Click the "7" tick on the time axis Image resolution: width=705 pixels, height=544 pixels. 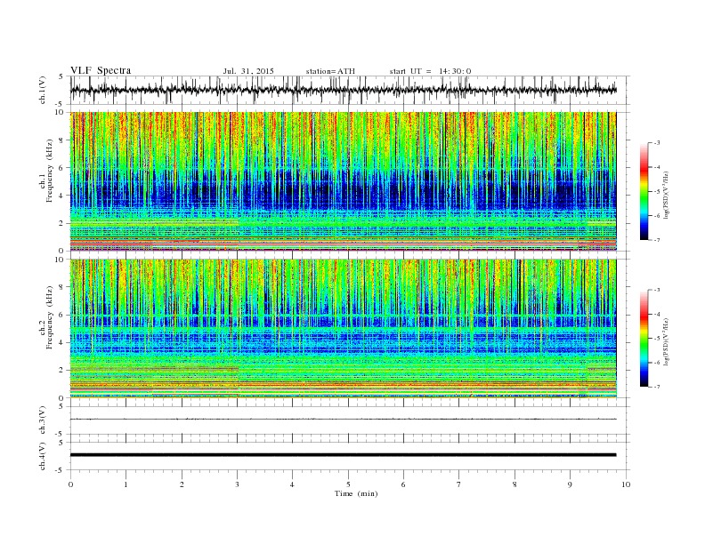(459, 484)
